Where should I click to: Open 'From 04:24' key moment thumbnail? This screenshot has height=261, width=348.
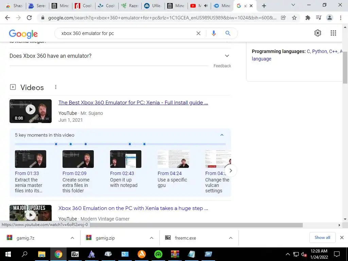pyautogui.click(x=173, y=159)
